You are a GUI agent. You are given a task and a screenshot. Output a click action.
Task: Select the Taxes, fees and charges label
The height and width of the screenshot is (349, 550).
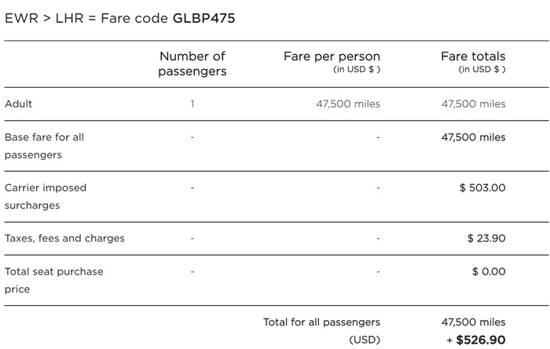click(64, 238)
